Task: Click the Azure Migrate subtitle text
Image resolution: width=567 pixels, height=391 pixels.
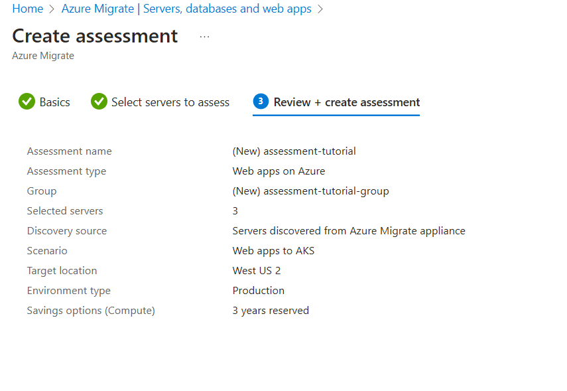Action: [x=42, y=56]
